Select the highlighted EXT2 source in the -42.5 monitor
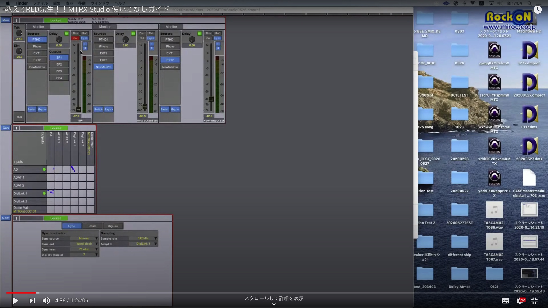 pos(170,60)
